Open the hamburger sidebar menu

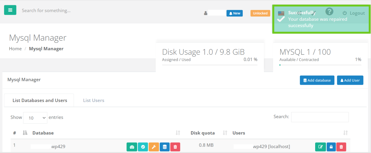click(10, 10)
